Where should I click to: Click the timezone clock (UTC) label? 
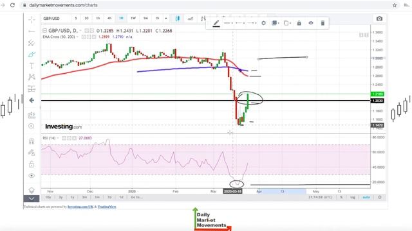[321, 197]
